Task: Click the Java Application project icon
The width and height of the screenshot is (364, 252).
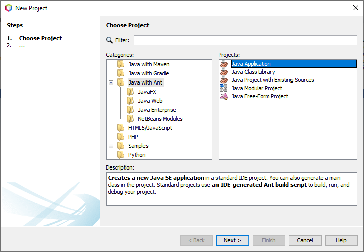Action: pyautogui.click(x=224, y=64)
